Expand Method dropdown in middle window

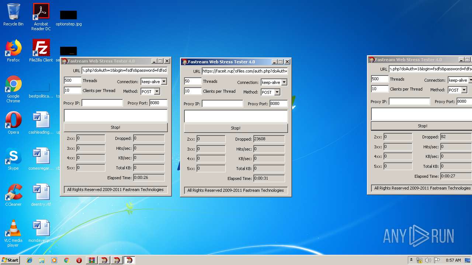(x=277, y=92)
